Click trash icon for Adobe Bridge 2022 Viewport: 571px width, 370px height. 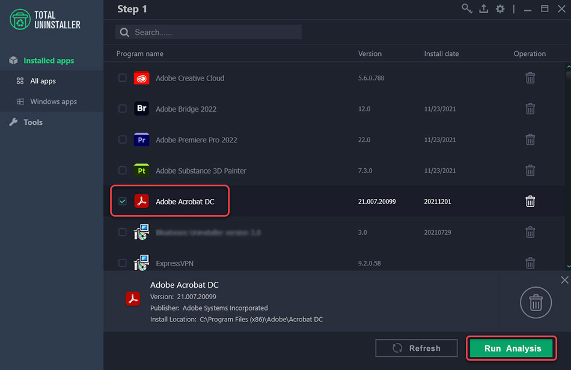[x=530, y=108]
